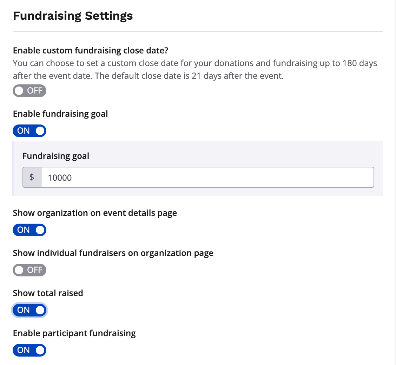Click the 'Show total raised' label
396x365 pixels.
tap(48, 293)
